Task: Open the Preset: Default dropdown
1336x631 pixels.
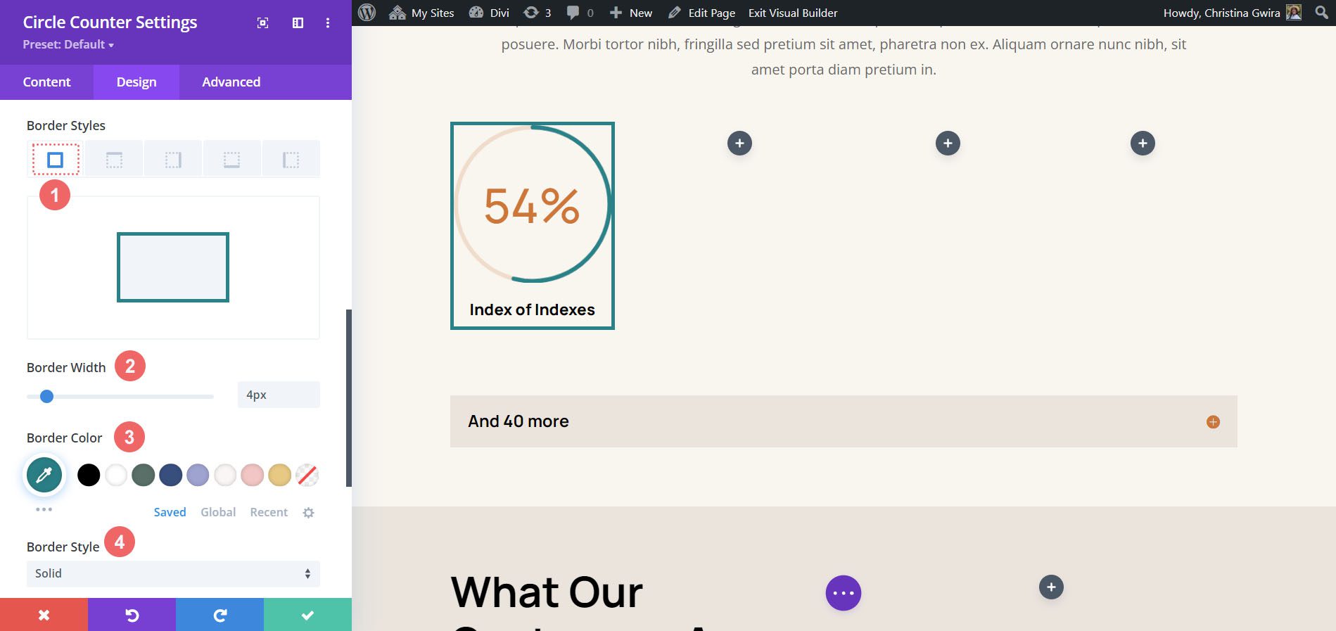Action: pos(68,44)
